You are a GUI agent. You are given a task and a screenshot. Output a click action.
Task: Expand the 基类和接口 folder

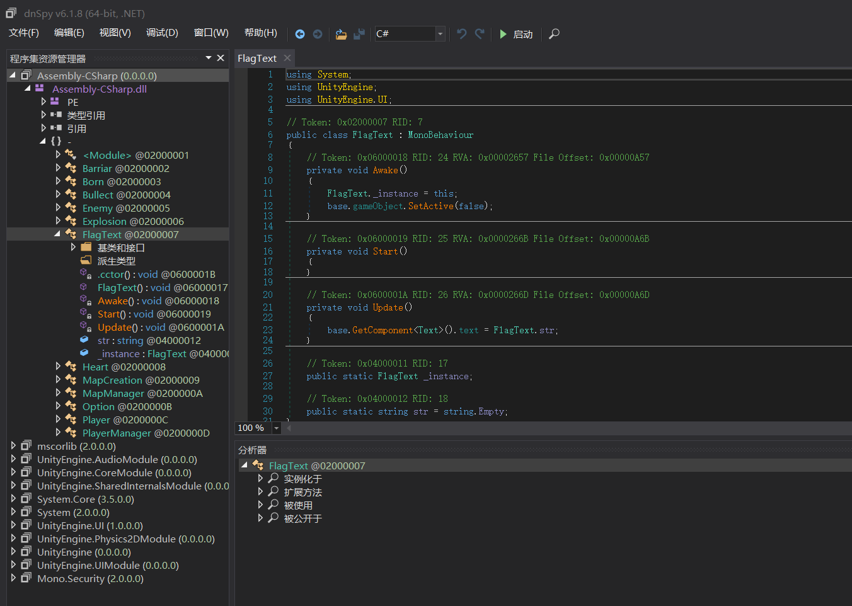(x=73, y=248)
